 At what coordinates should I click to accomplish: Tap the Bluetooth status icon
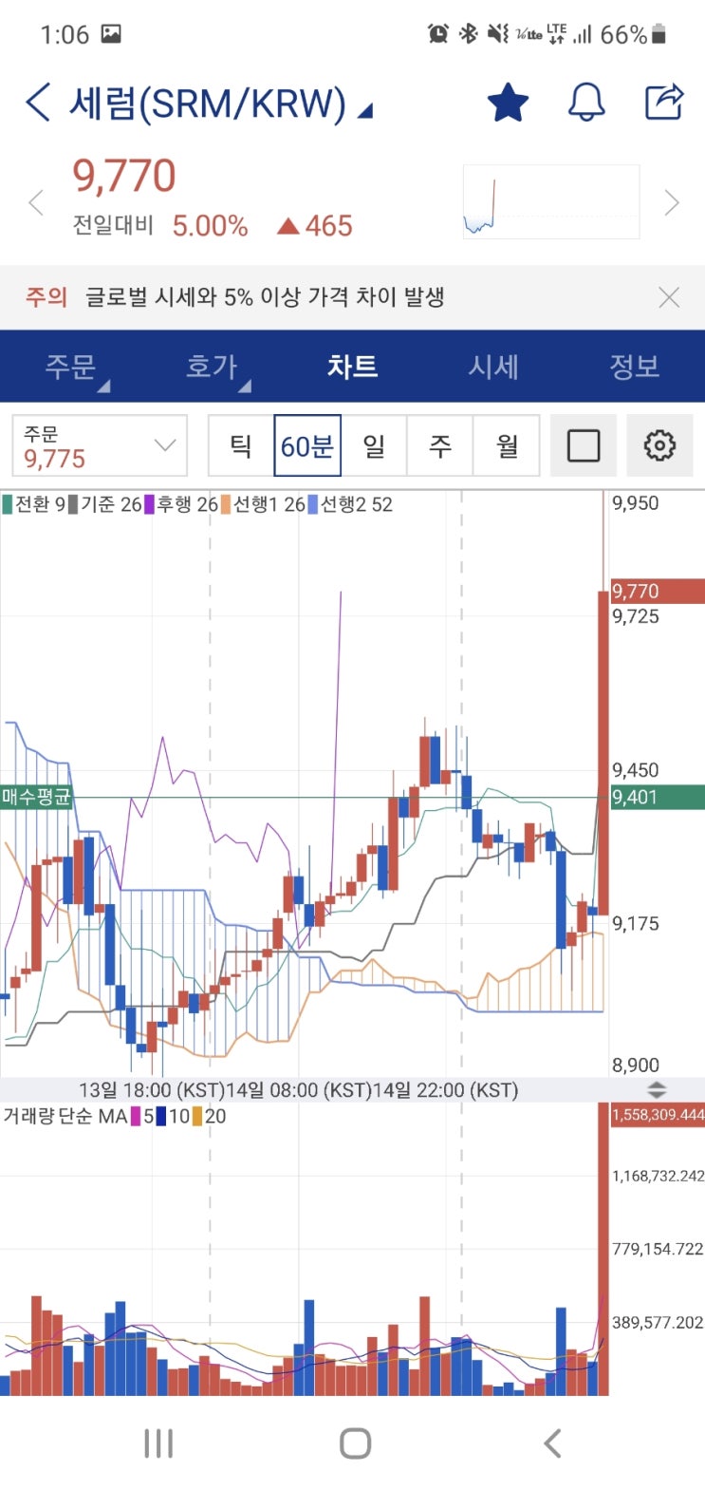coord(468,34)
